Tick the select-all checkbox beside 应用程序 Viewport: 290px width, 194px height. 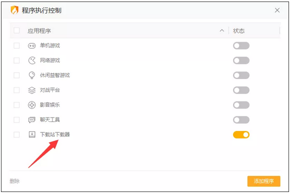[16, 30]
